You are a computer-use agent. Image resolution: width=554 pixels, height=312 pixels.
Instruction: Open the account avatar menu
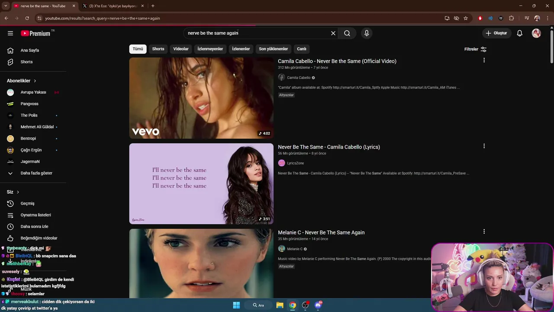pos(536,33)
